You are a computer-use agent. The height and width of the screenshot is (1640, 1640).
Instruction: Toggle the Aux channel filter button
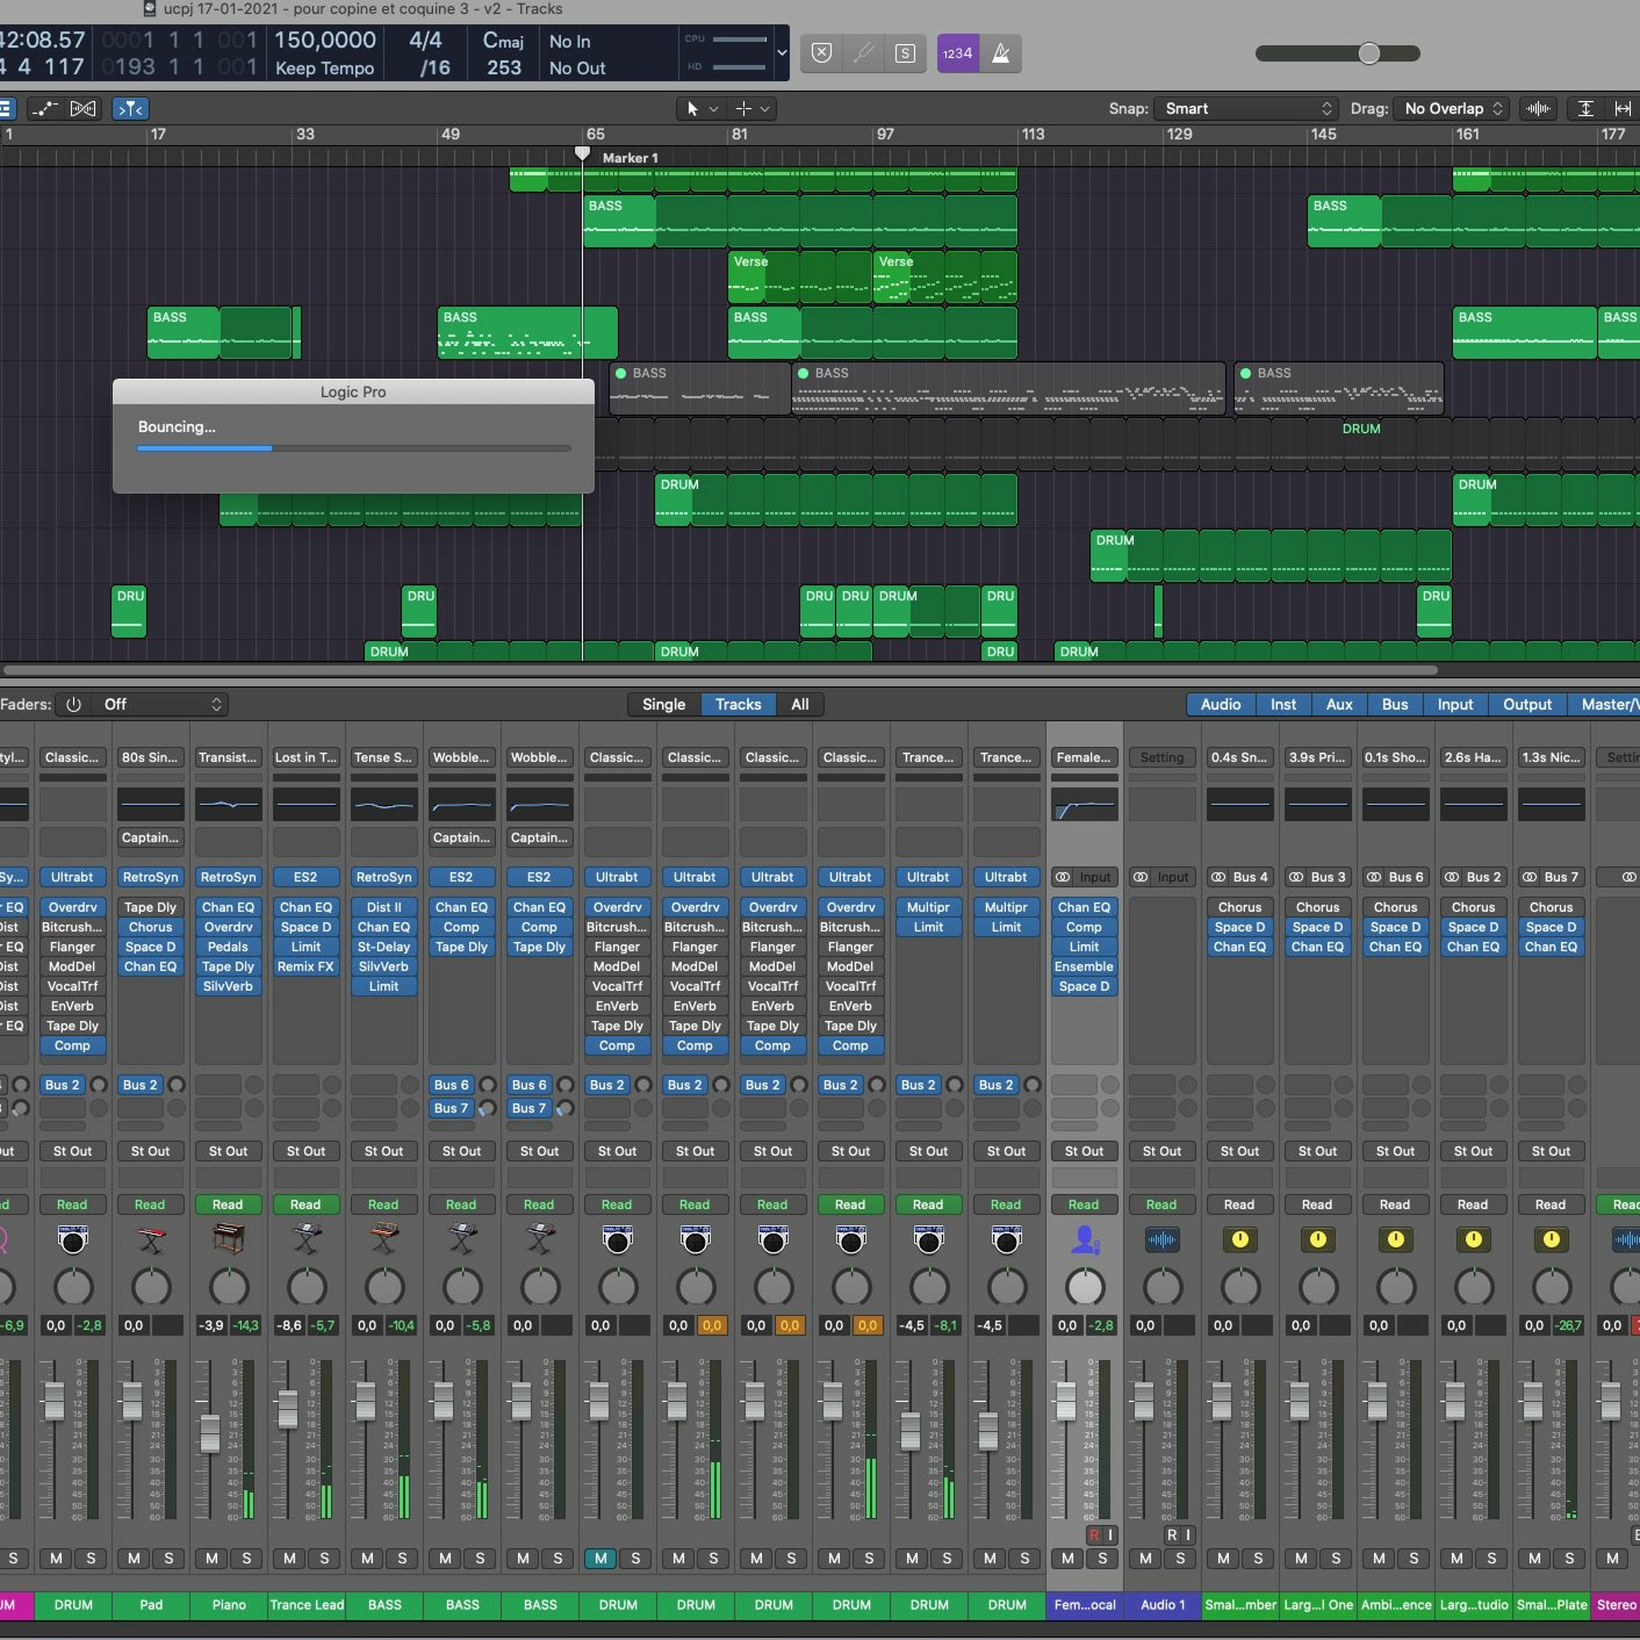tap(1339, 705)
